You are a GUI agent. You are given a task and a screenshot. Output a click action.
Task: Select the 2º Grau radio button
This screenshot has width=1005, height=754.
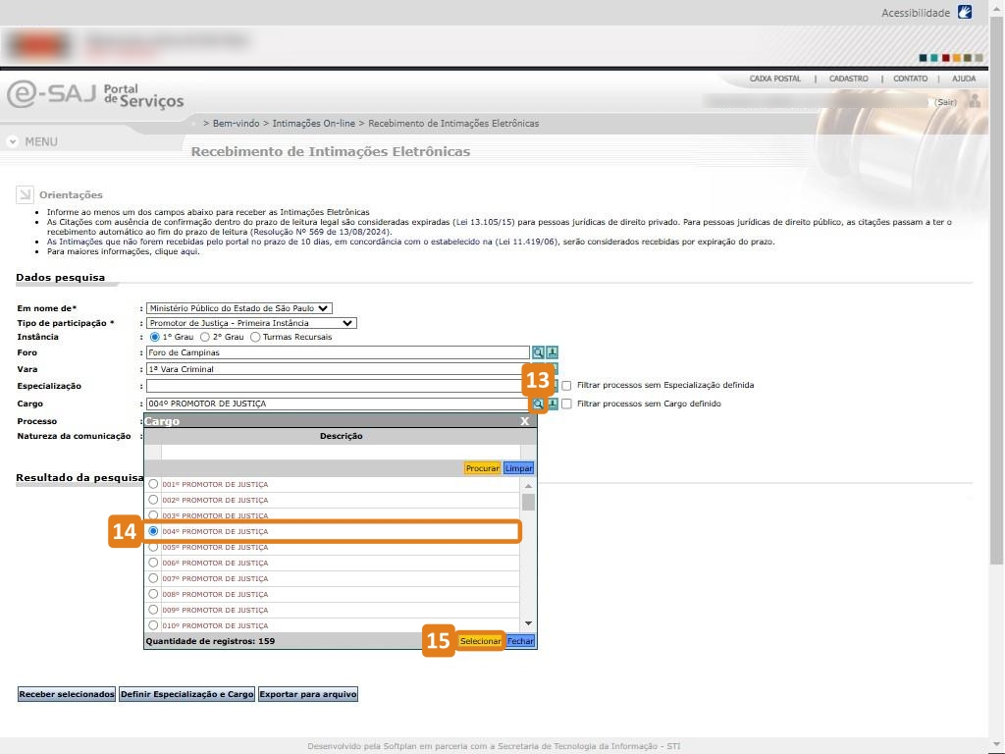tap(205, 337)
